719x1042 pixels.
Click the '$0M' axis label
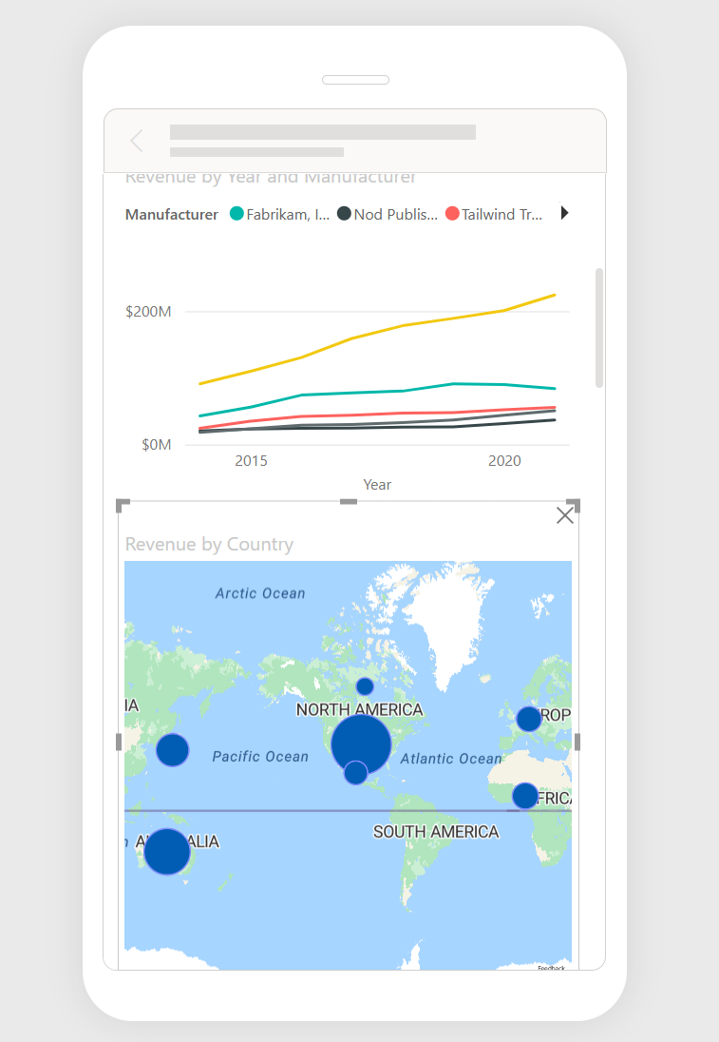(x=156, y=445)
